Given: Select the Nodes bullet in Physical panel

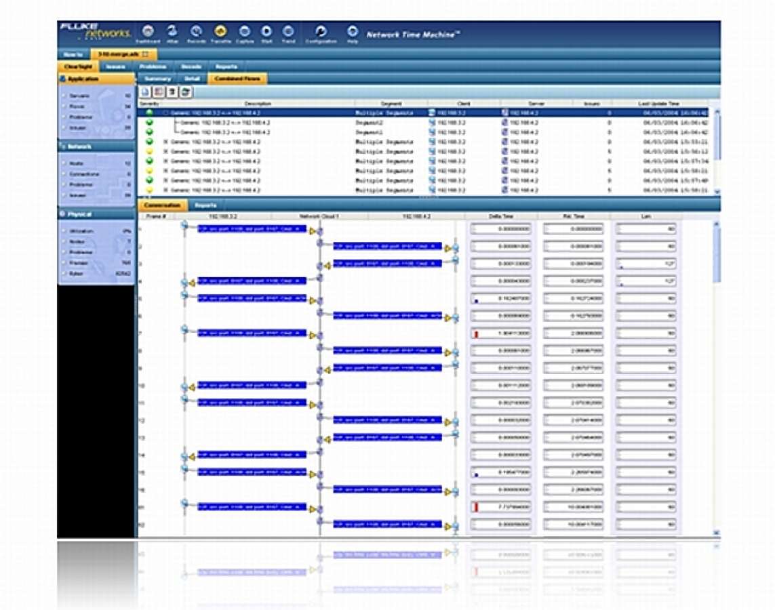Looking at the screenshot, I should 64,241.
